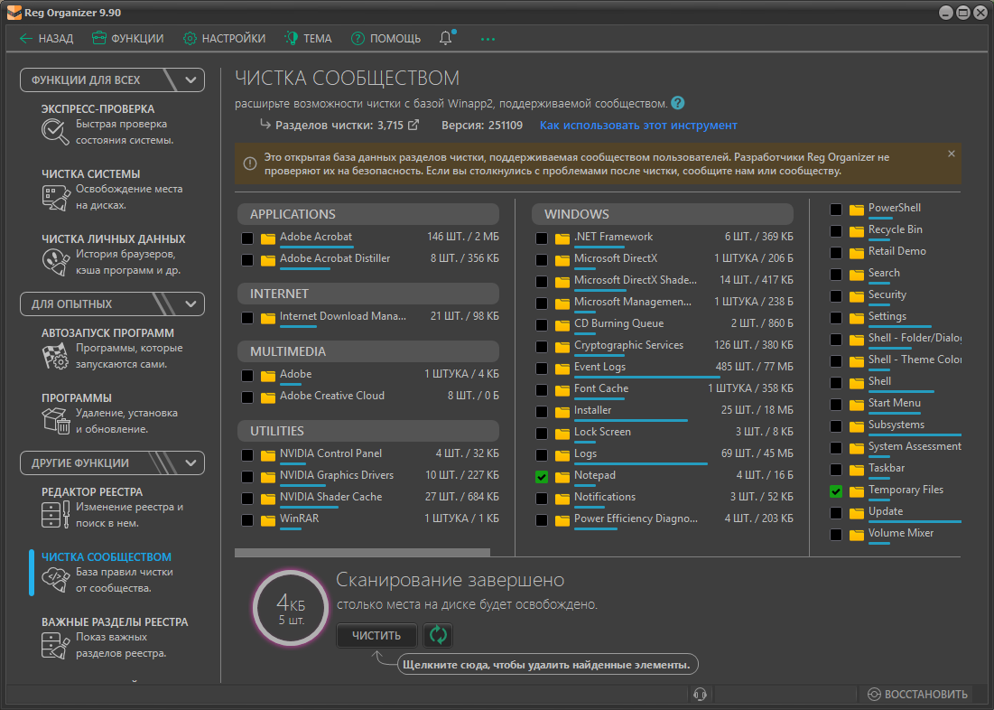Image resolution: width=994 pixels, height=710 pixels.
Task: Open the 'Как использовать этот инструмент' link
Action: pyautogui.click(x=638, y=126)
